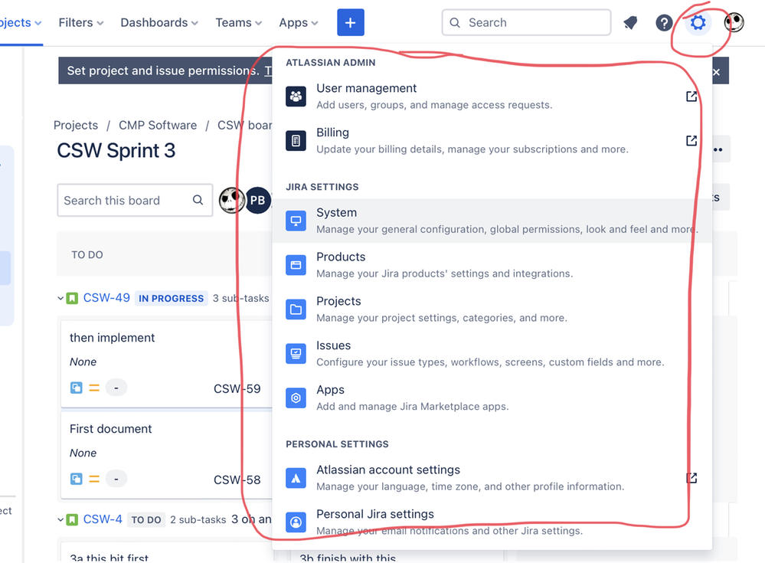This screenshot has width=765, height=563.
Task: Select Personal Jira settings entry
Action: pos(492,522)
